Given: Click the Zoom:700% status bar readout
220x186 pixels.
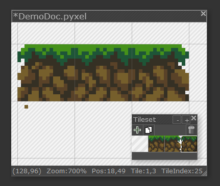Looking at the screenshot, I should (x=66, y=171).
